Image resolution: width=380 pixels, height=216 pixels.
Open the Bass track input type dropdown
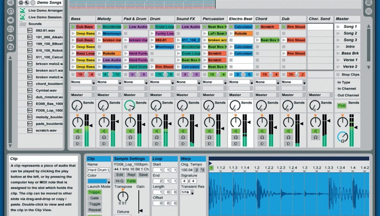click(82, 82)
